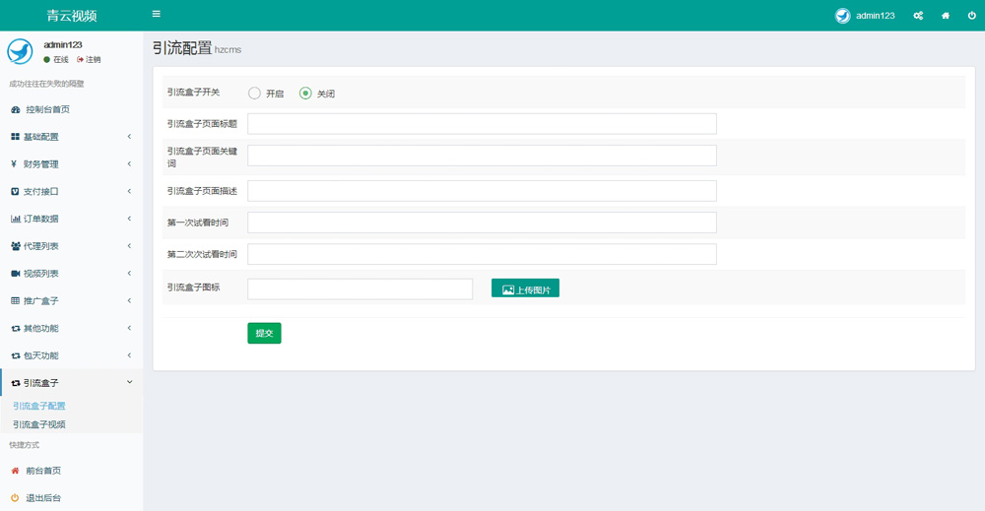985x511 pixels.
Task: Open 控制台首页 dashboard in sidebar
Action: pyautogui.click(x=47, y=109)
